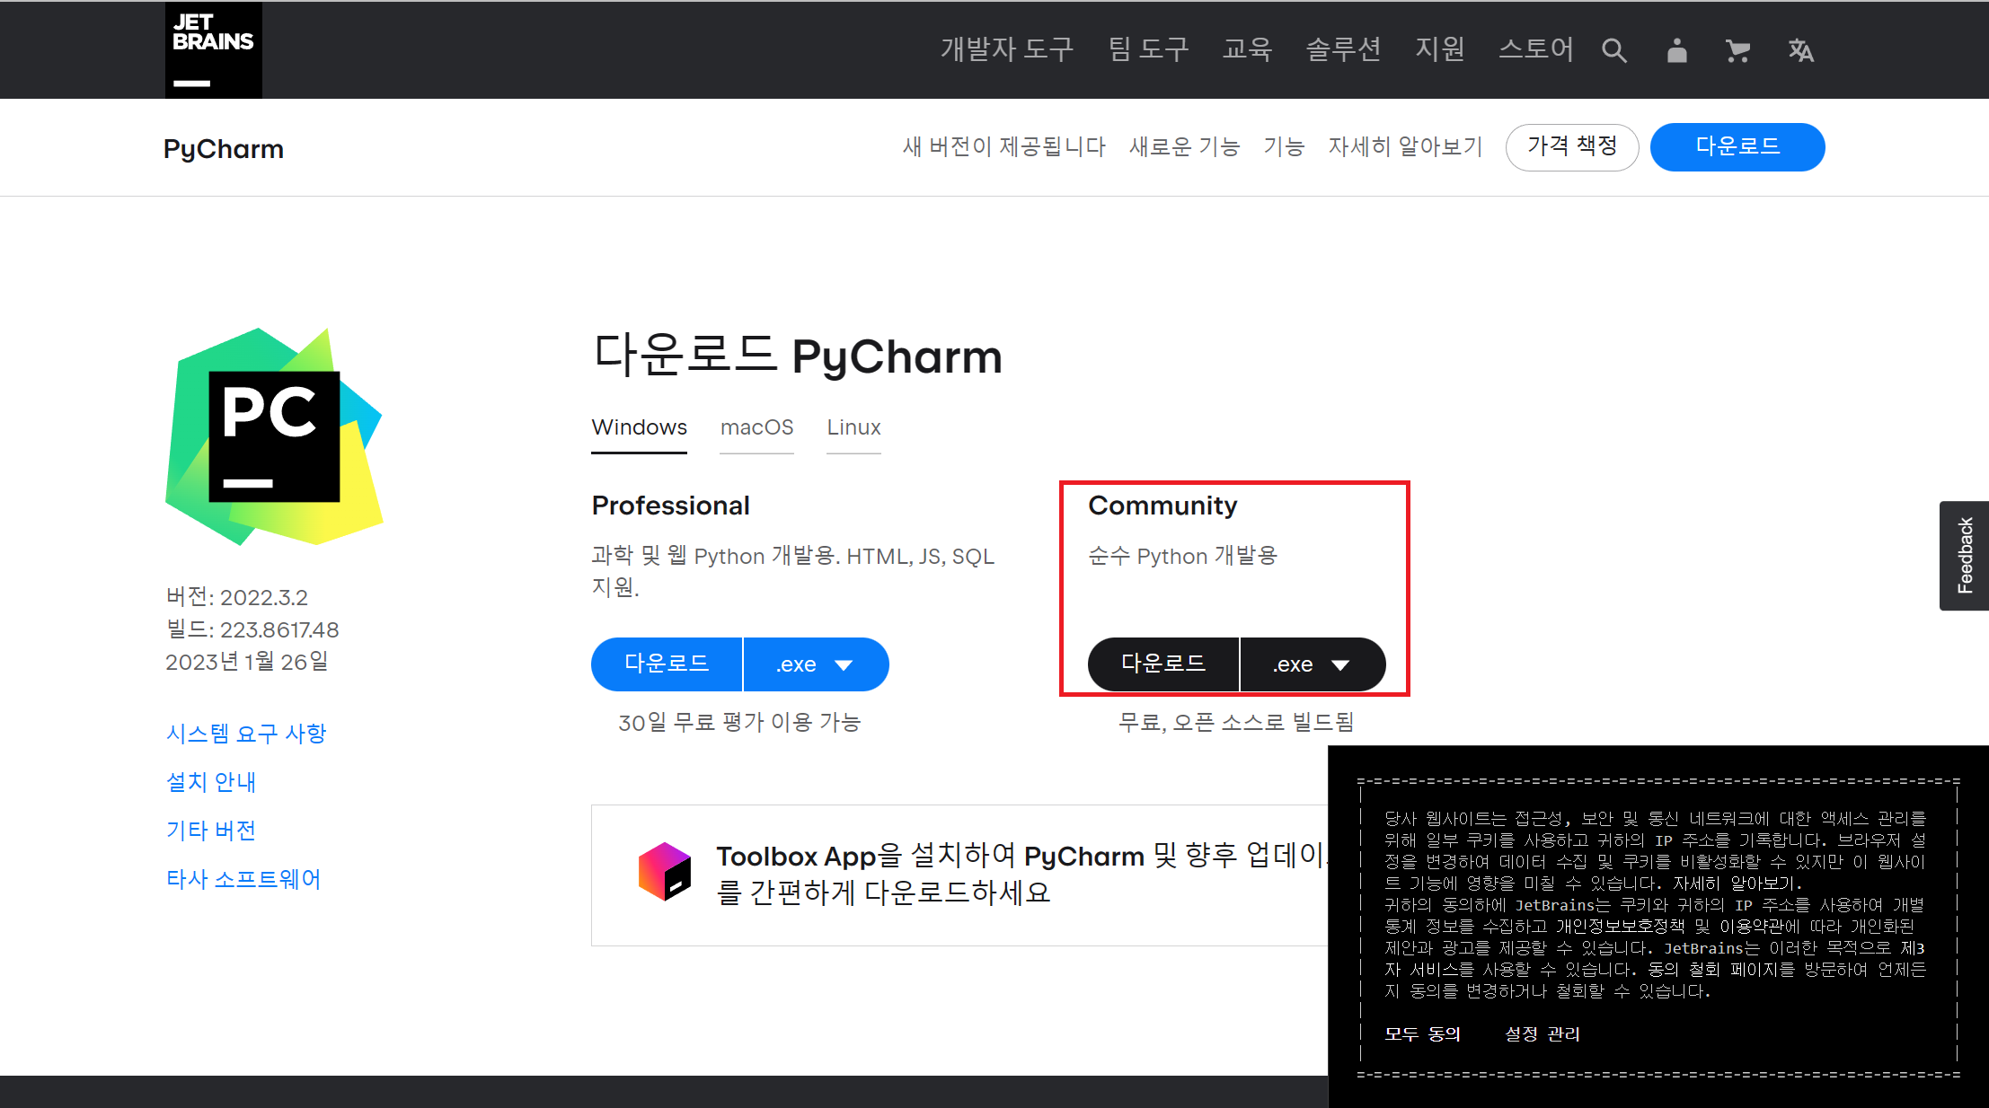Open the language selector icon

[1800, 50]
